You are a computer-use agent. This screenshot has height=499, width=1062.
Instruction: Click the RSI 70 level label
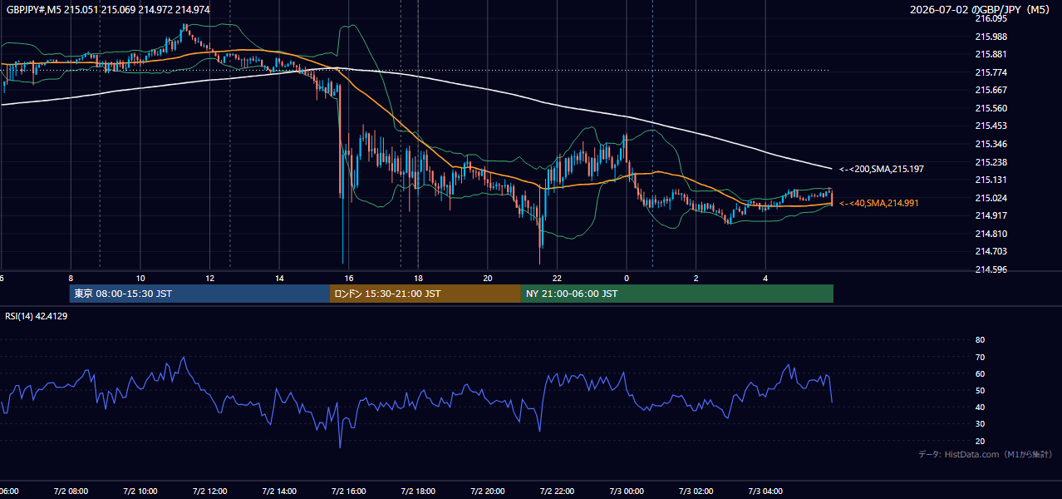[980, 357]
